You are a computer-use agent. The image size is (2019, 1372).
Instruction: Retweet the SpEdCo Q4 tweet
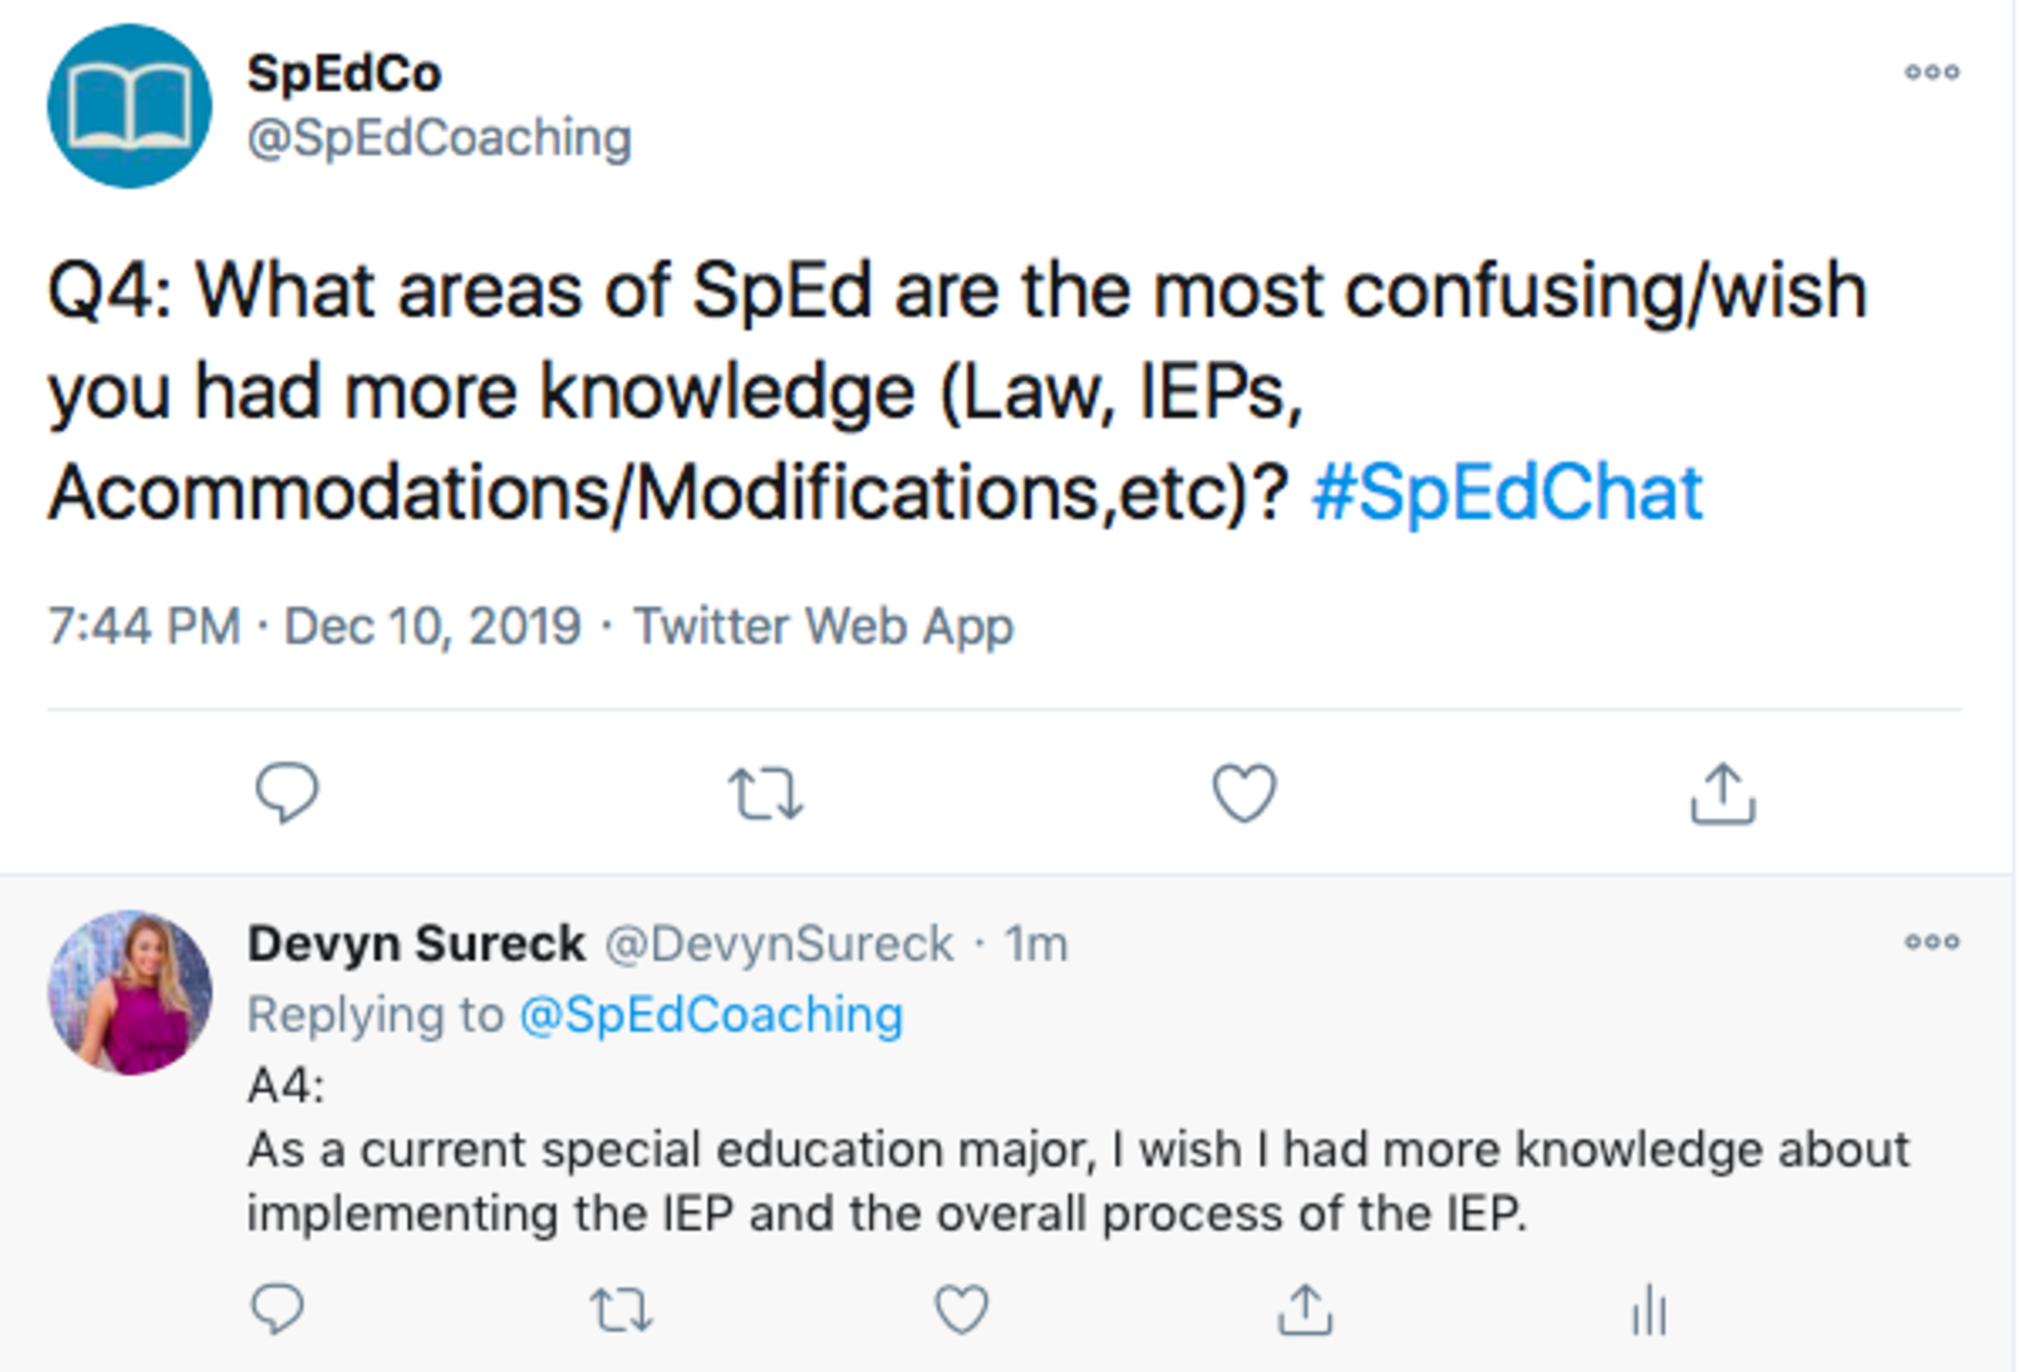[766, 793]
